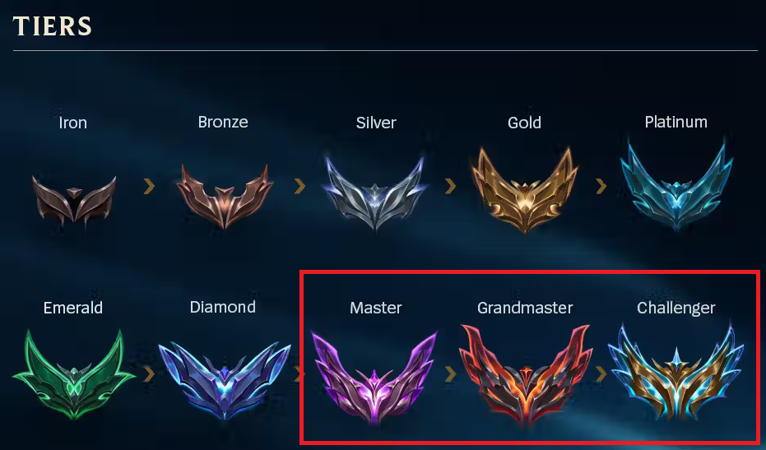Select the Gold tier emblem
Screen dimensions: 766x450
pos(525,189)
